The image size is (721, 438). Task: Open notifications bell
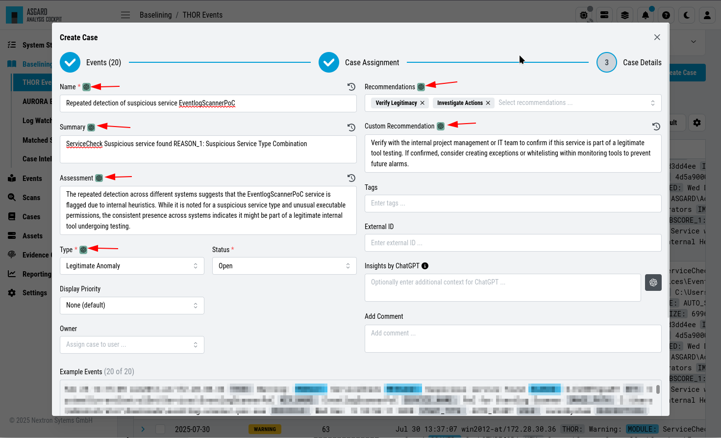646,15
